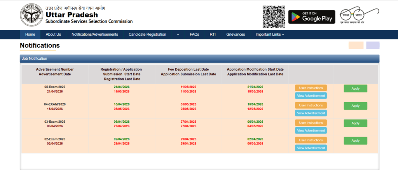The height and width of the screenshot is (170, 398).
Task: Click the UPSSSC emblem logo
Action: click(x=31, y=14)
